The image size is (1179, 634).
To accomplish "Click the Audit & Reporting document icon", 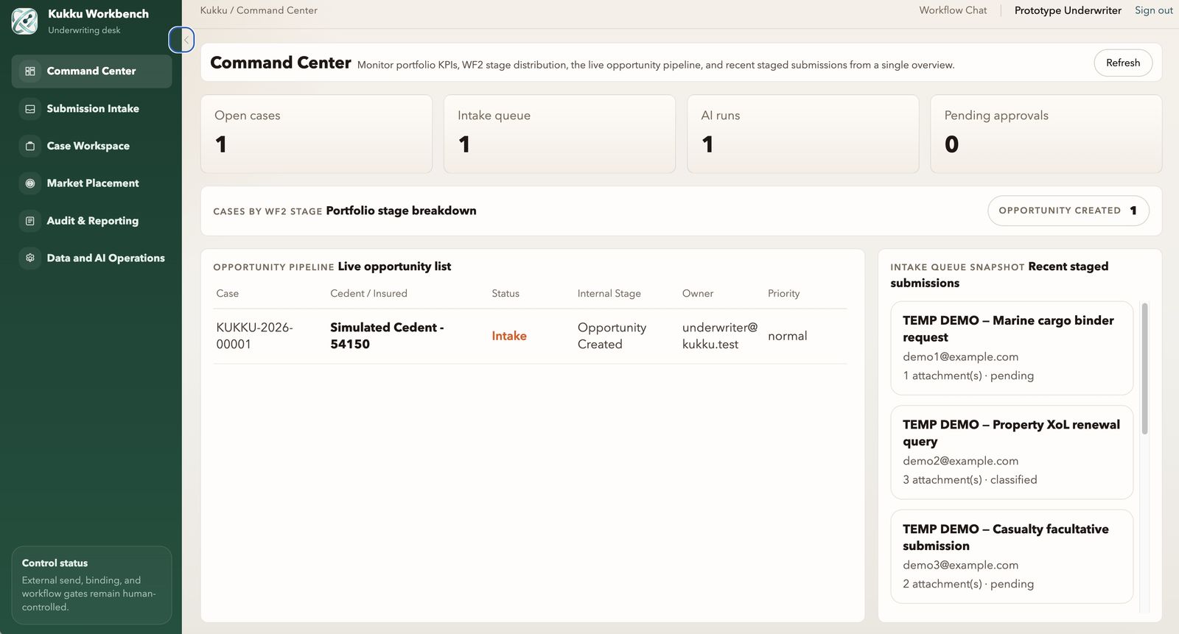I will point(30,221).
